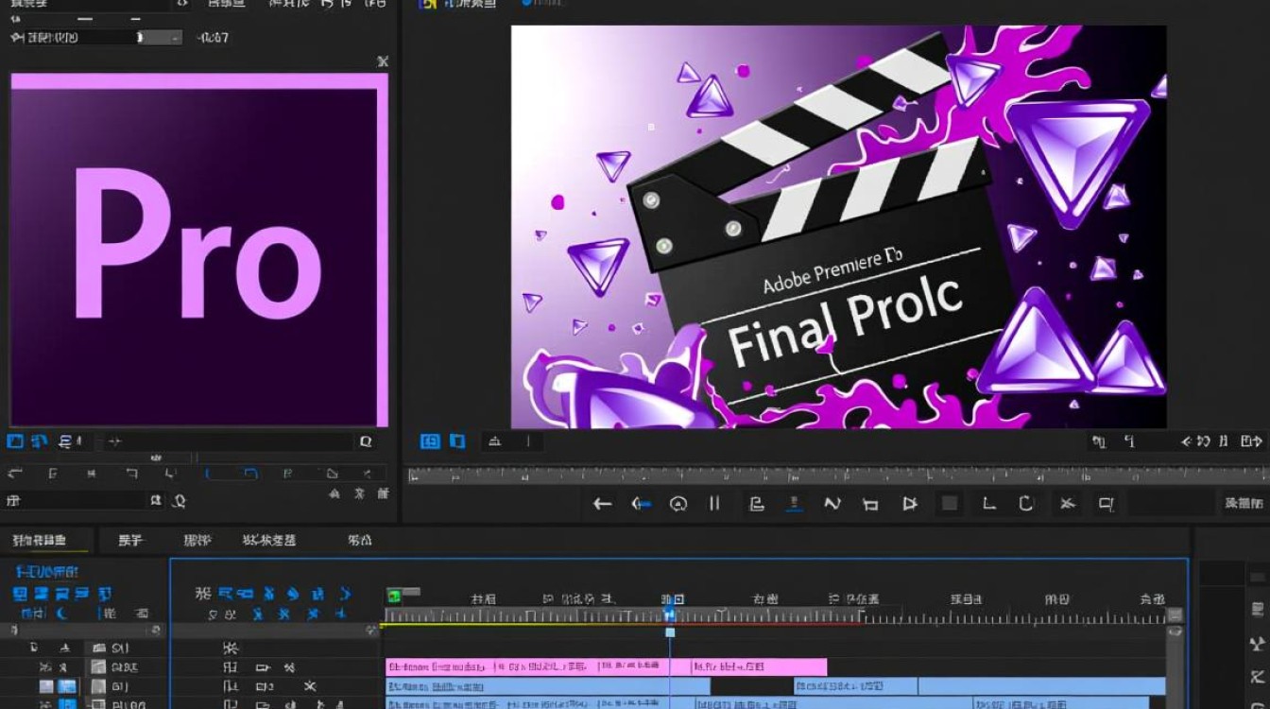Select the rightmost blue clip on second track
Image resolution: width=1270 pixels, height=709 pixels.
[x=1041, y=686]
